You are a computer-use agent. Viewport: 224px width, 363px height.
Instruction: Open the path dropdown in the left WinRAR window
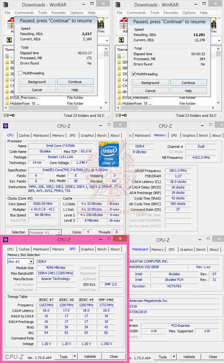(107, 41)
